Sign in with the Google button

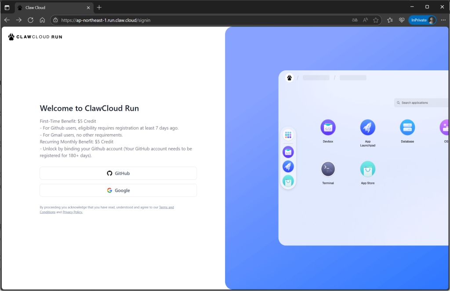(118, 190)
